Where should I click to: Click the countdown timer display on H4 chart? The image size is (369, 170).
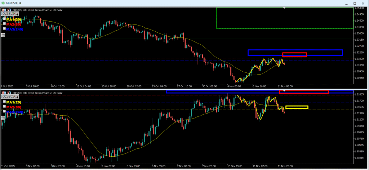9,14
